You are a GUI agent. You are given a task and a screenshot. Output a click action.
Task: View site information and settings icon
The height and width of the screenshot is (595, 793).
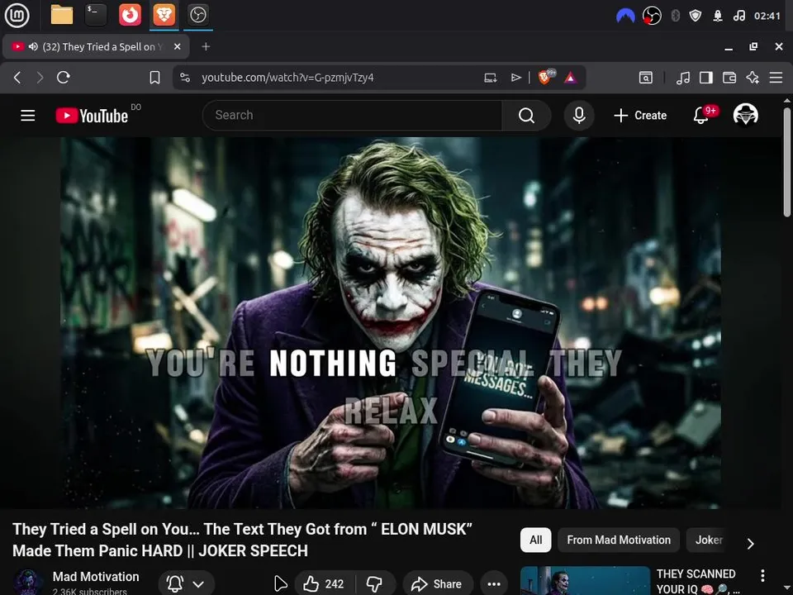pos(185,78)
